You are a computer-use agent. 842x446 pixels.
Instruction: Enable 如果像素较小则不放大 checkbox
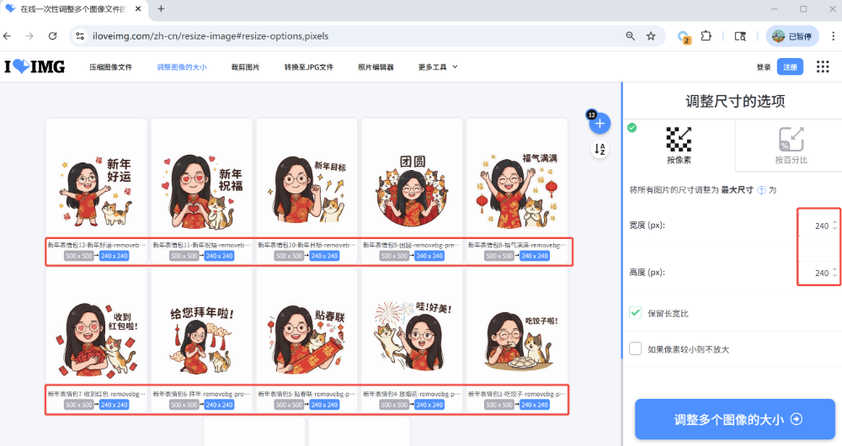pos(636,348)
